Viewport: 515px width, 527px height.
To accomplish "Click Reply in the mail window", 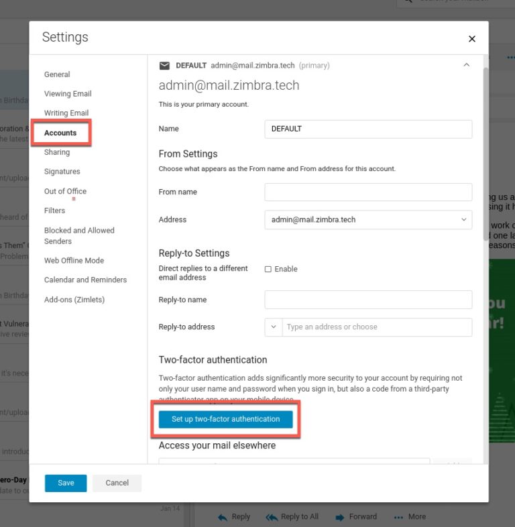I will pos(241,516).
